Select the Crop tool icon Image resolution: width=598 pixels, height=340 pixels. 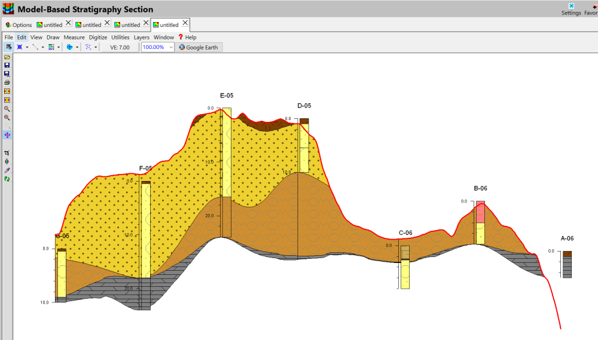pyautogui.click(x=7, y=153)
